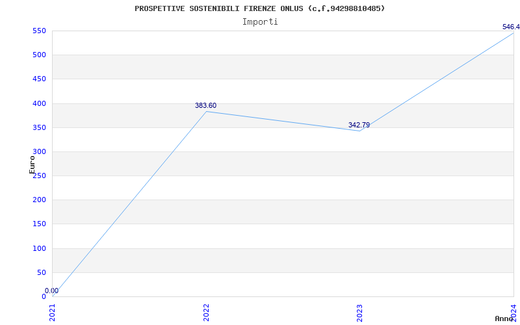Click the 200 y-axis tick label
The image size is (520, 325).
tap(39, 200)
